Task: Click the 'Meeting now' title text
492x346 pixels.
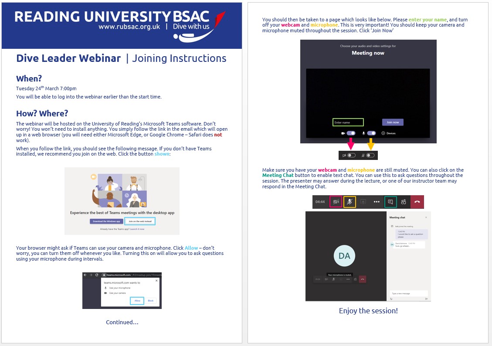Action: point(368,53)
